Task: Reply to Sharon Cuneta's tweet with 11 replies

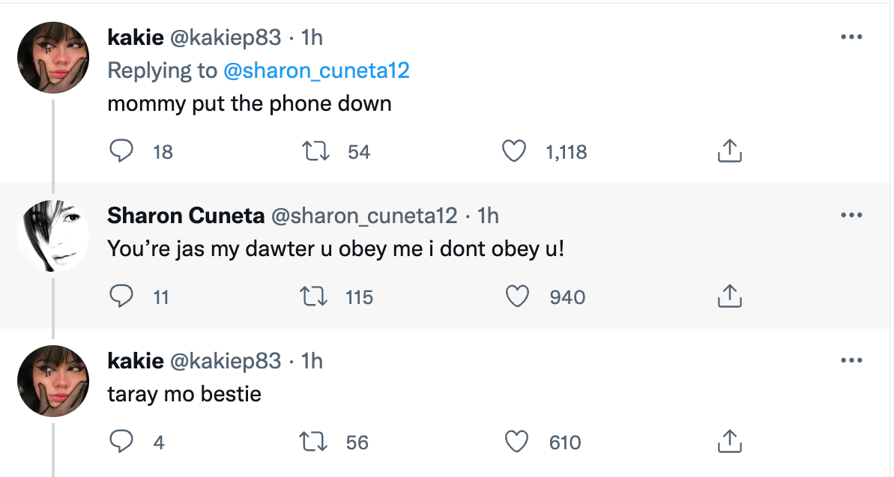Action: point(121,297)
